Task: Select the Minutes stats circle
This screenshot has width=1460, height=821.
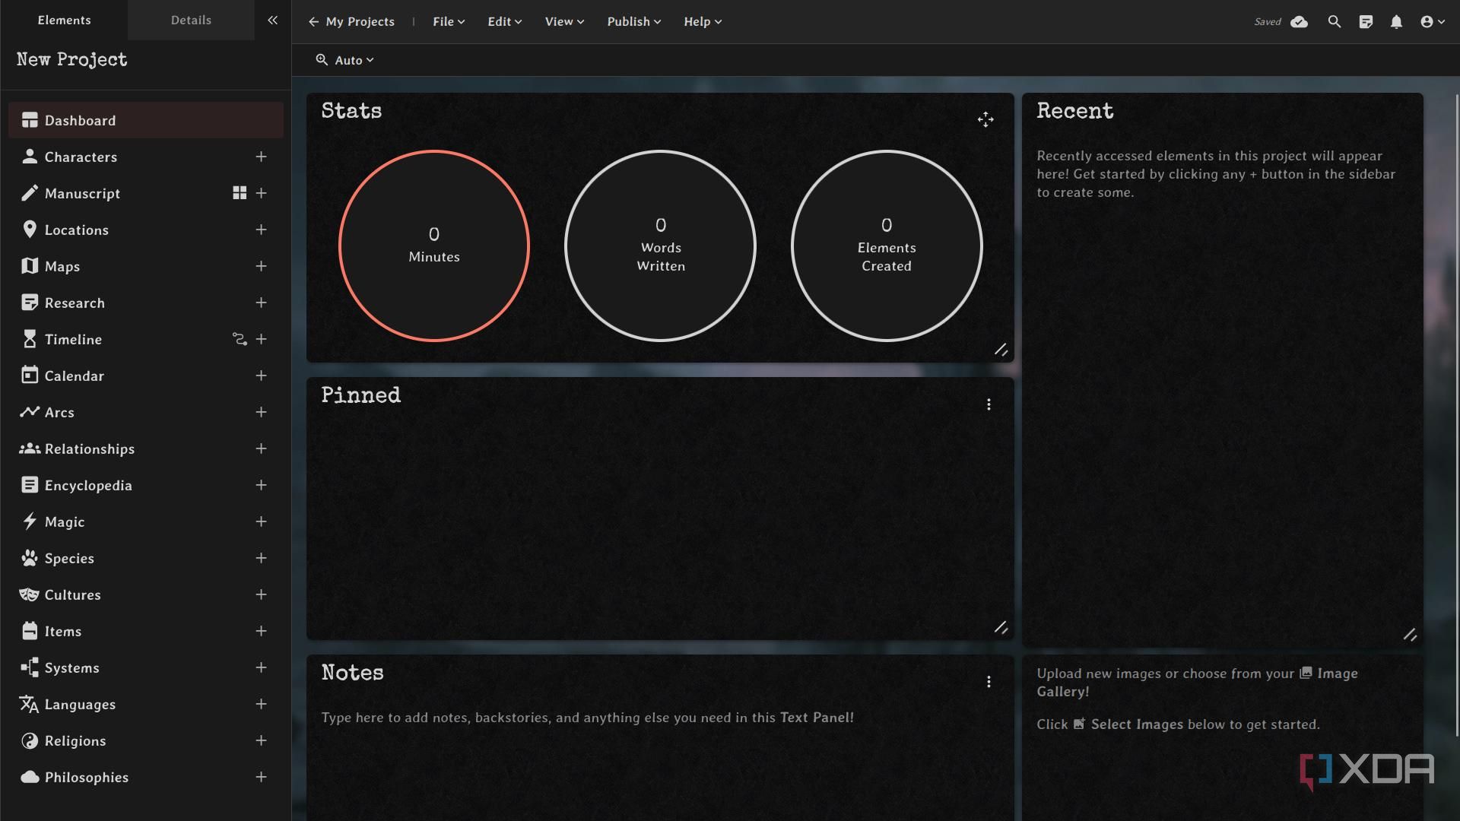Action: (x=433, y=246)
